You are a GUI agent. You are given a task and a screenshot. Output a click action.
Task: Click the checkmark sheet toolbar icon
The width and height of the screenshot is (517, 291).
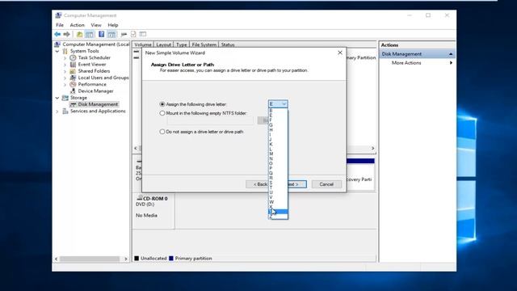click(133, 34)
